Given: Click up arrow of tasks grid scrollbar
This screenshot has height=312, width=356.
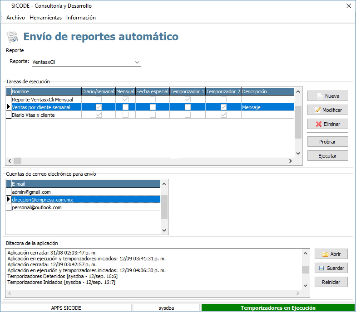Looking at the screenshot, I should coord(298,91).
